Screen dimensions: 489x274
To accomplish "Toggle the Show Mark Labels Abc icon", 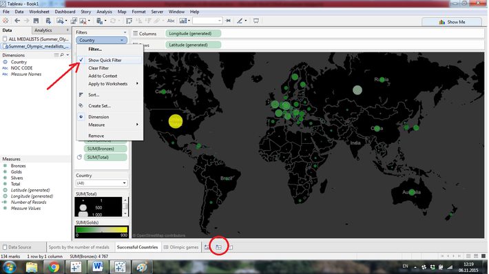I will click(x=171, y=21).
